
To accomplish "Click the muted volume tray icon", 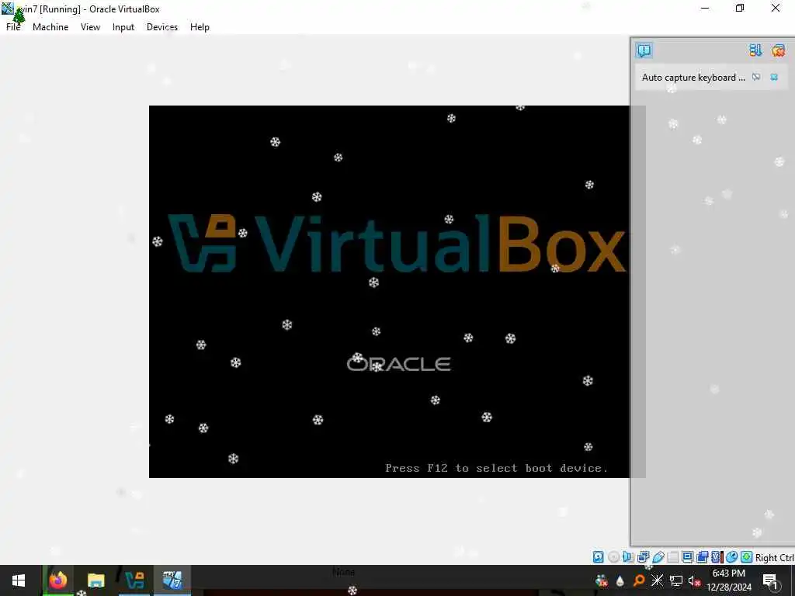I will [694, 580].
